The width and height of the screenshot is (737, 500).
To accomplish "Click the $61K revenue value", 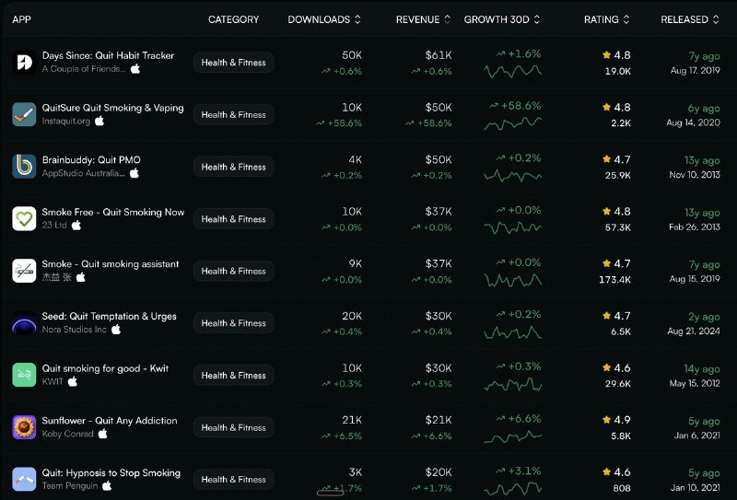I will click(439, 55).
